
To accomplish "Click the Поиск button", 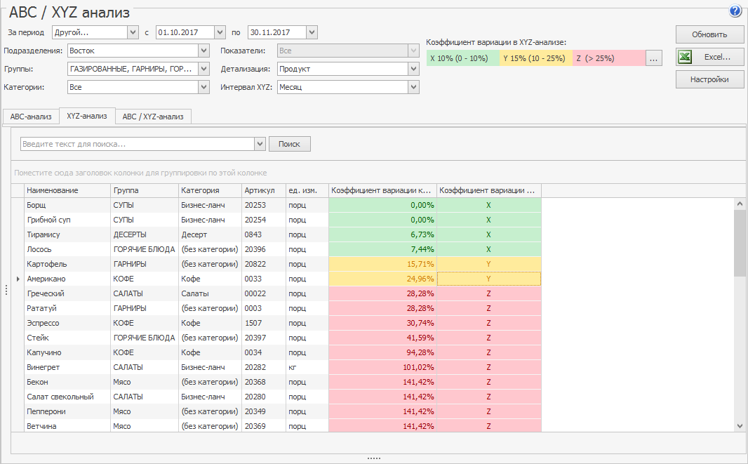I will 290,144.
